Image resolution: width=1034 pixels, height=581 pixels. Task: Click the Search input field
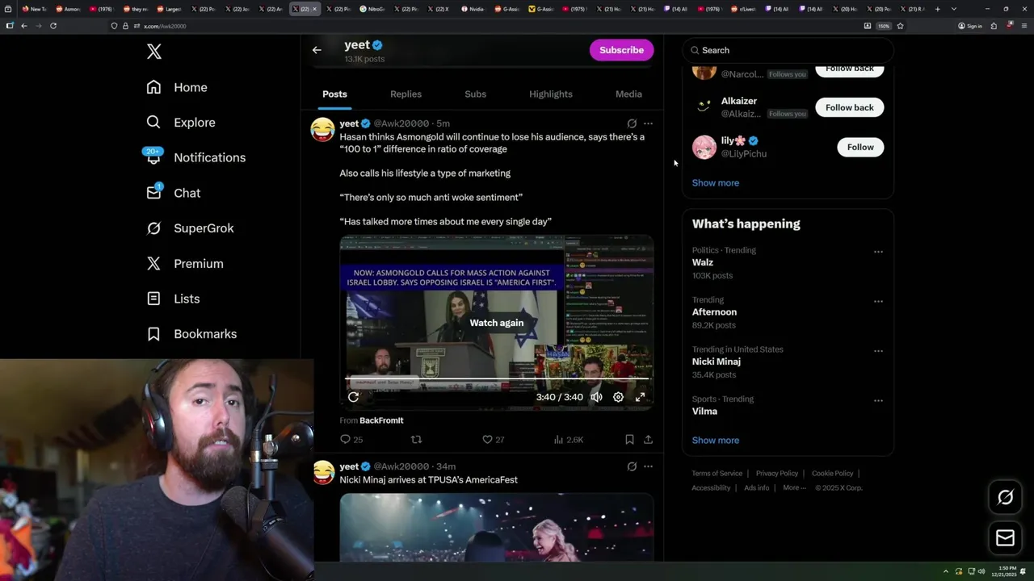point(788,50)
